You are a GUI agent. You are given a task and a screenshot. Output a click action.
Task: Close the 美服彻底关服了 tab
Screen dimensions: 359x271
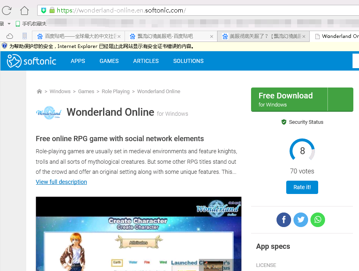pyautogui.click(x=304, y=36)
